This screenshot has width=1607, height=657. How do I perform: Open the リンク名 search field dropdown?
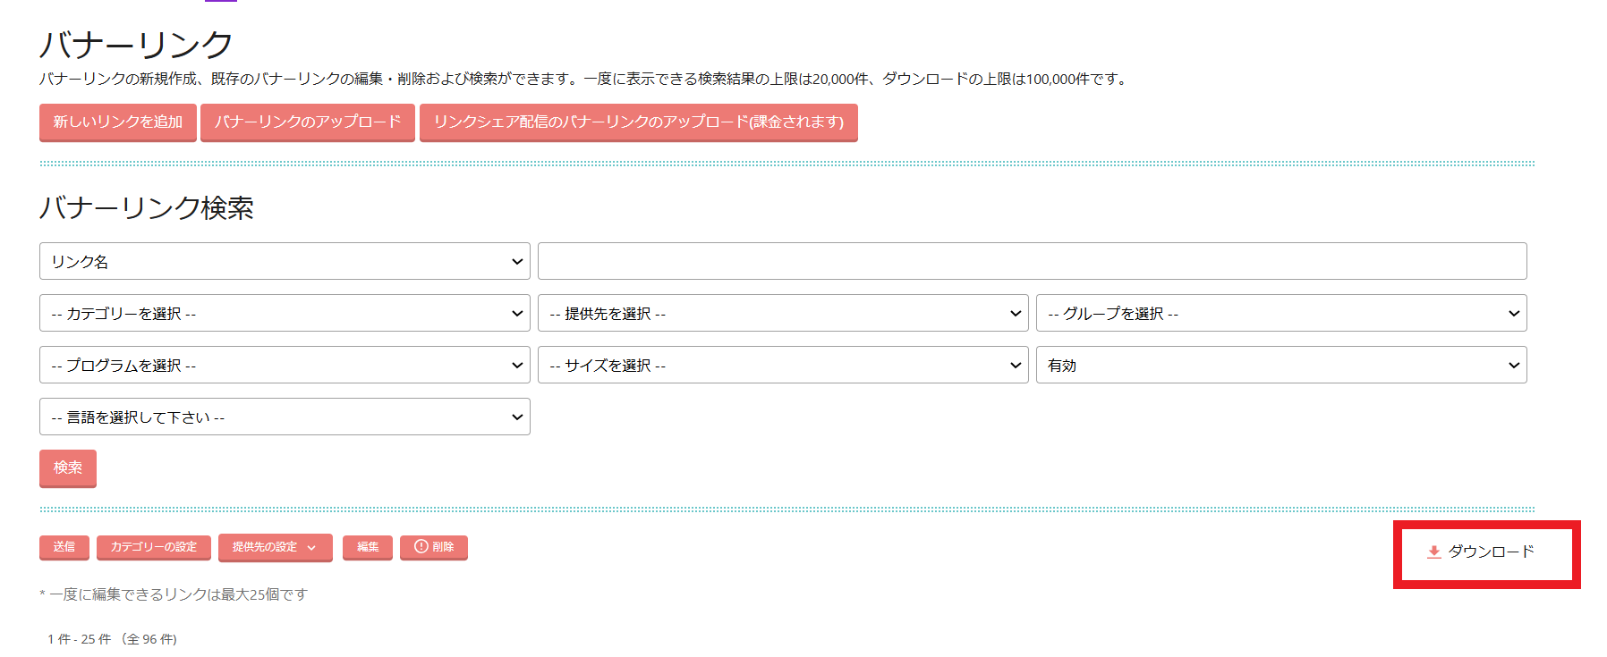point(285,261)
